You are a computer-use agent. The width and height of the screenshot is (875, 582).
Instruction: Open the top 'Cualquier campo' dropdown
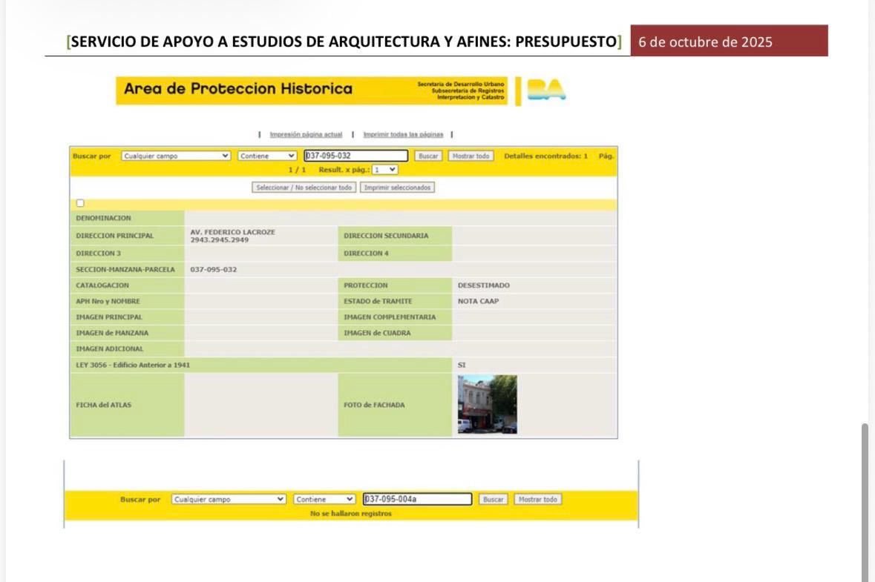177,156
